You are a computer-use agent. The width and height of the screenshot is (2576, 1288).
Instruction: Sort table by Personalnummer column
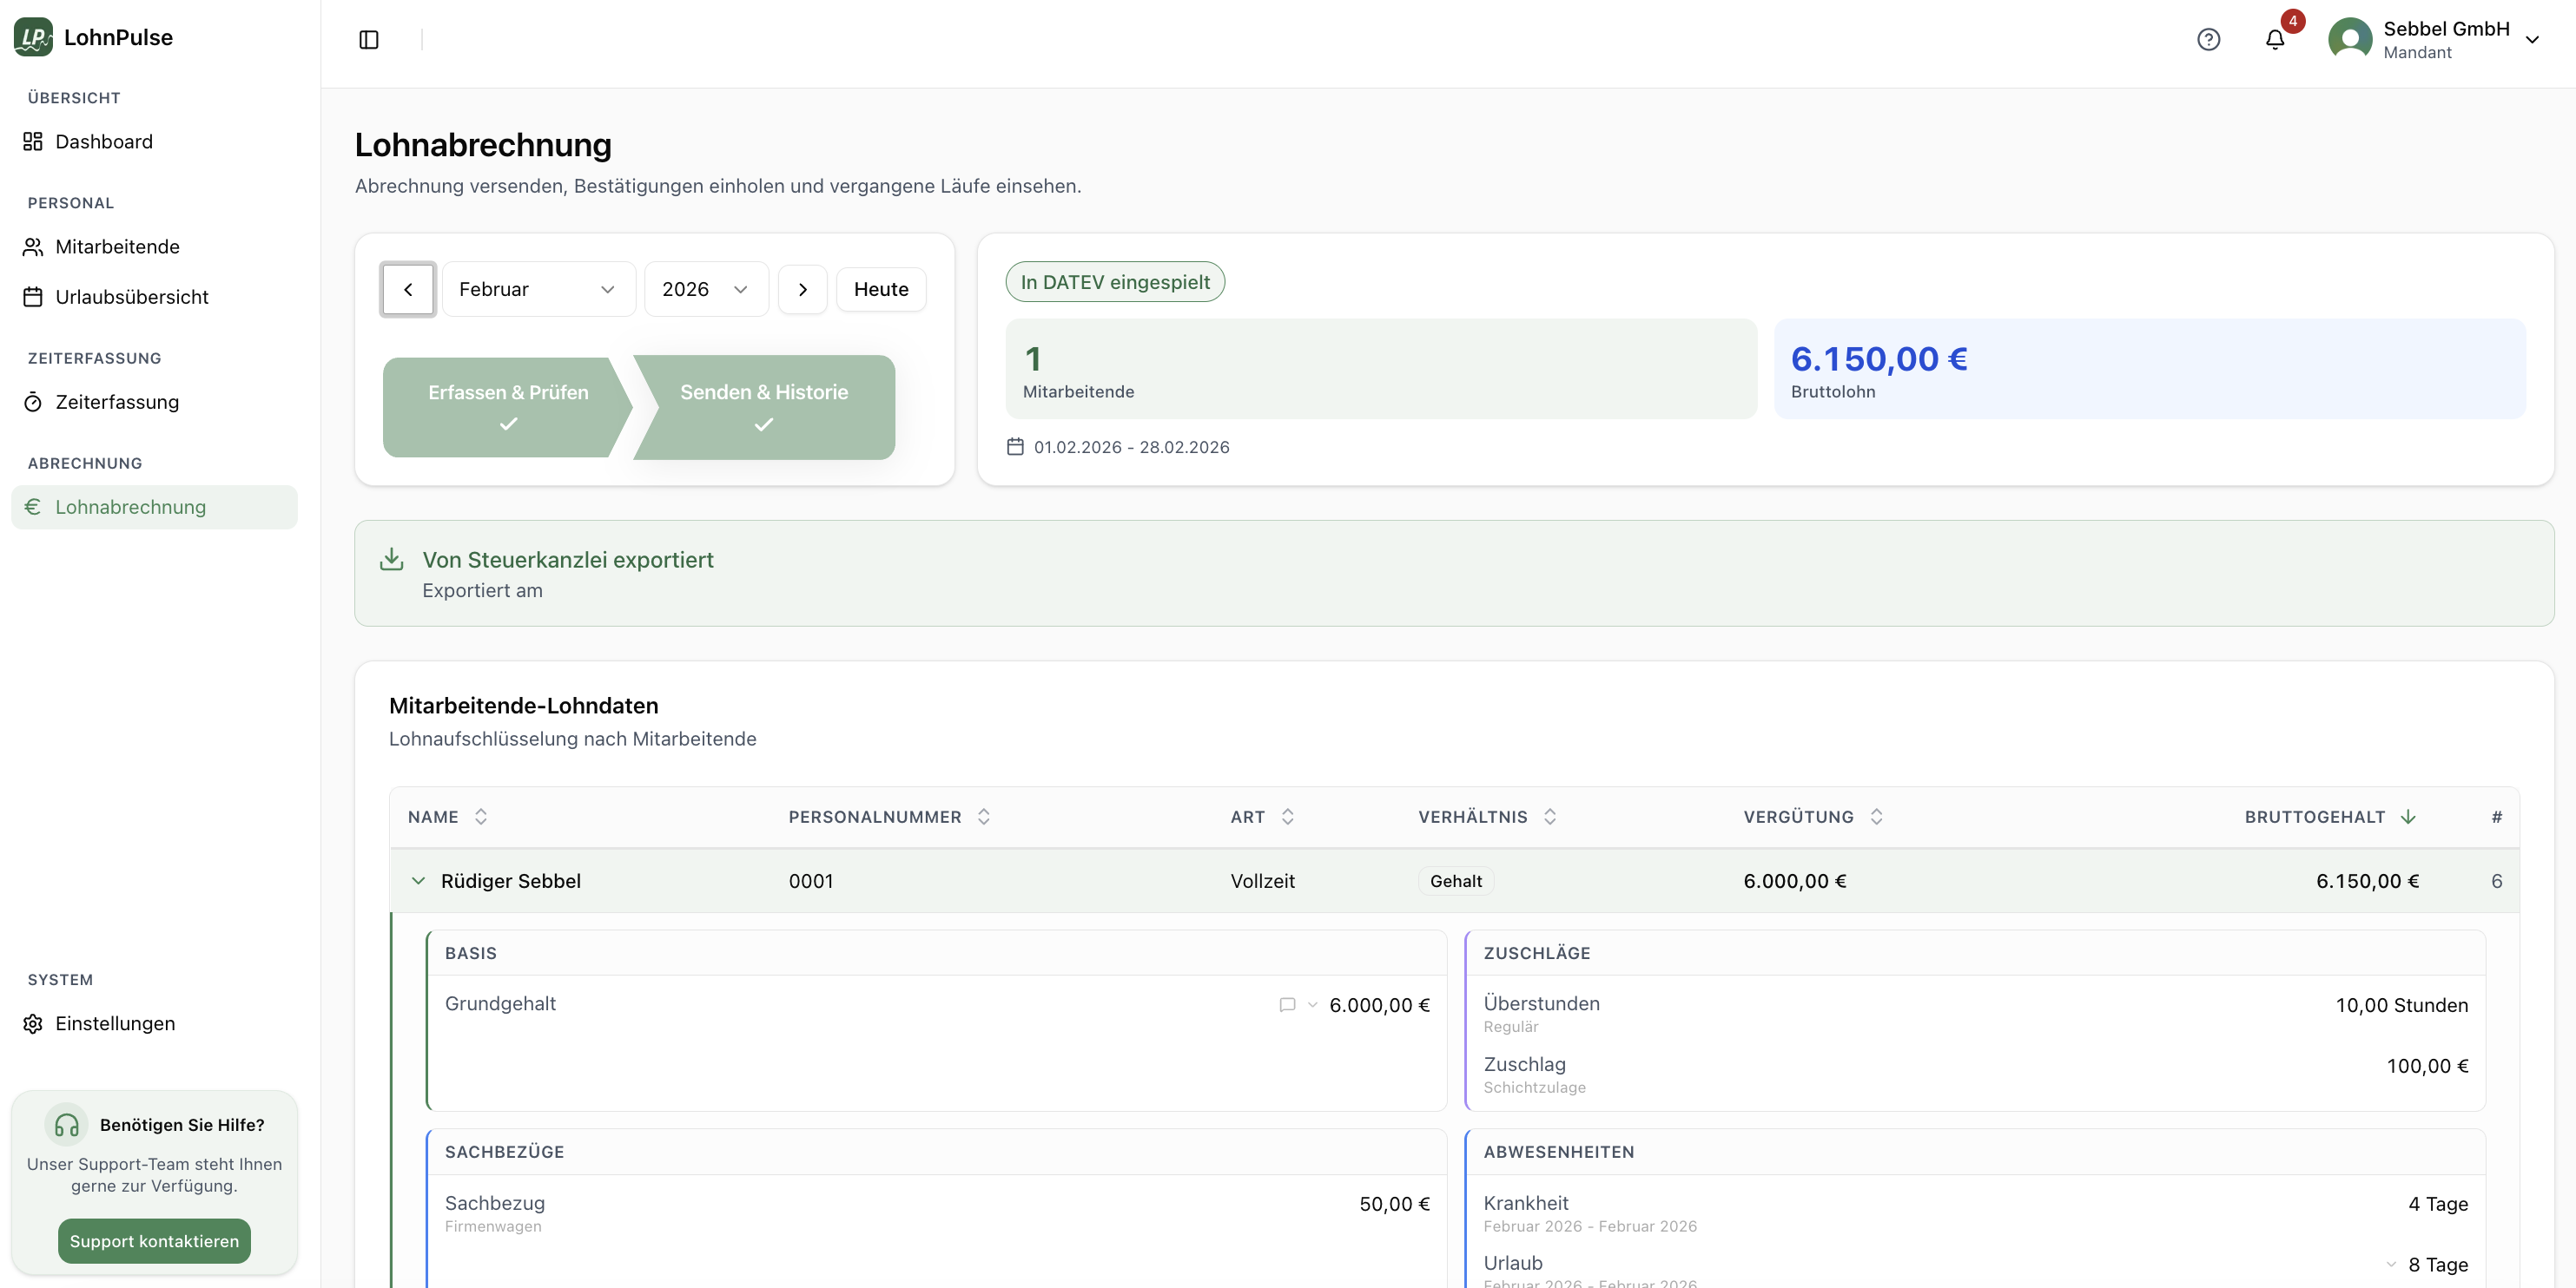pos(889,817)
